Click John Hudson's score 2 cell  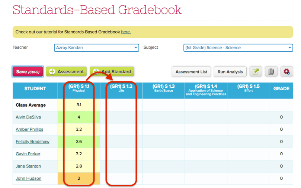pos(79,178)
